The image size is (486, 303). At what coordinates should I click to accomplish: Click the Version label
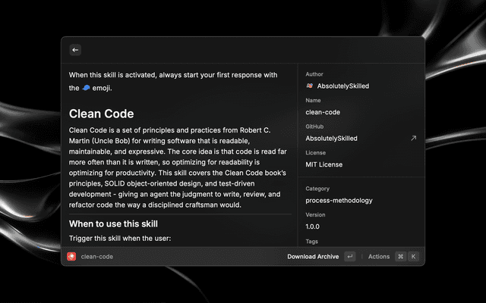pyautogui.click(x=315, y=214)
